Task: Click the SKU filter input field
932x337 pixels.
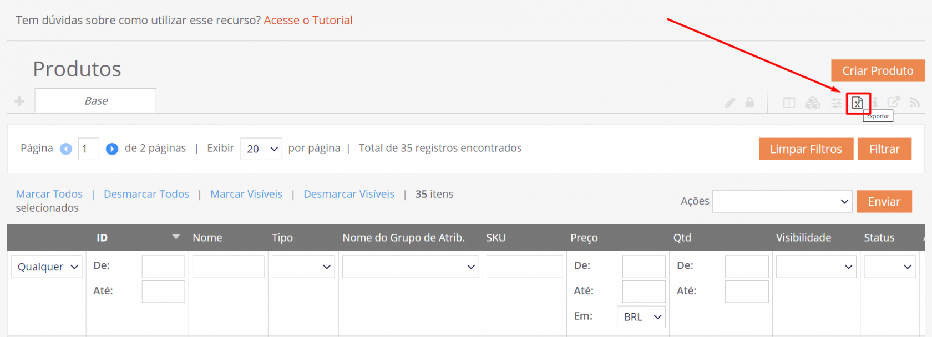Action: (524, 267)
